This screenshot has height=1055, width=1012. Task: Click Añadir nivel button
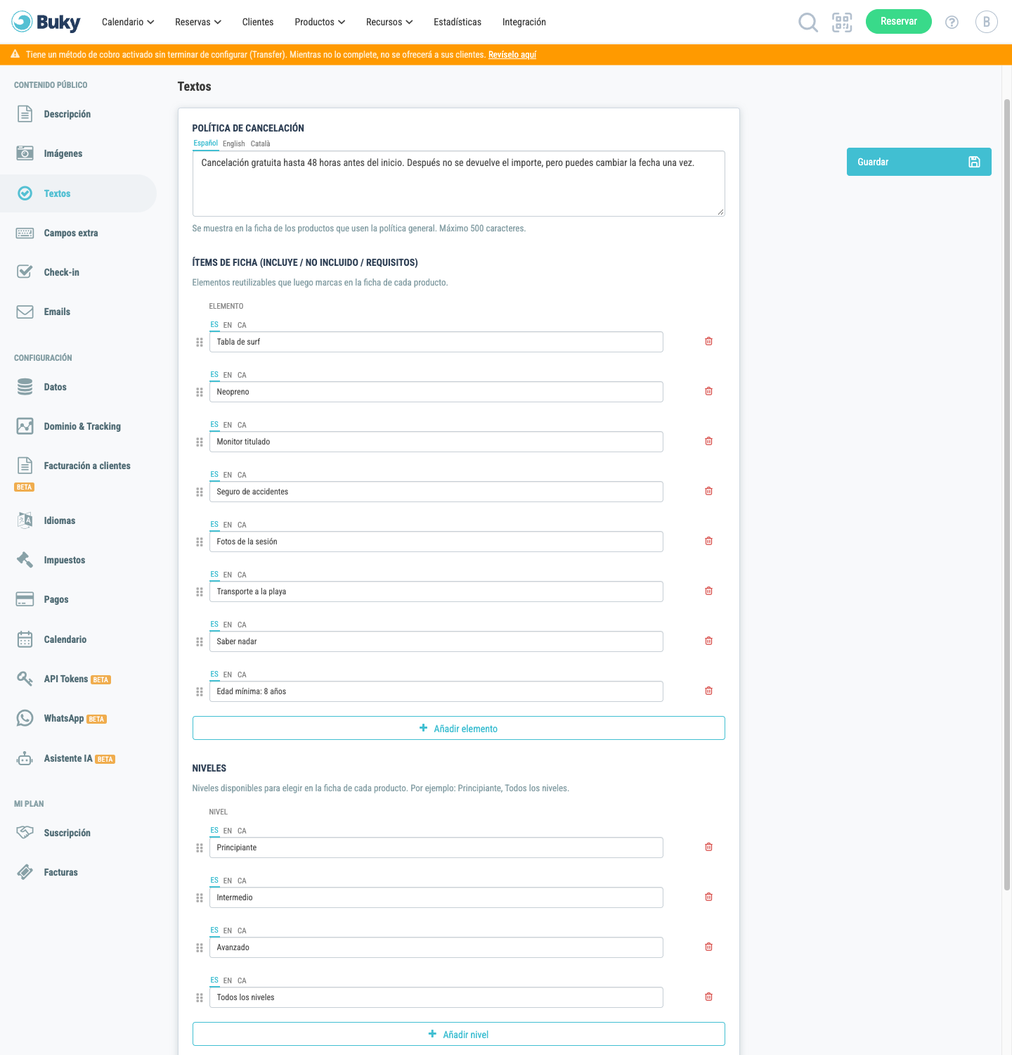click(459, 1034)
